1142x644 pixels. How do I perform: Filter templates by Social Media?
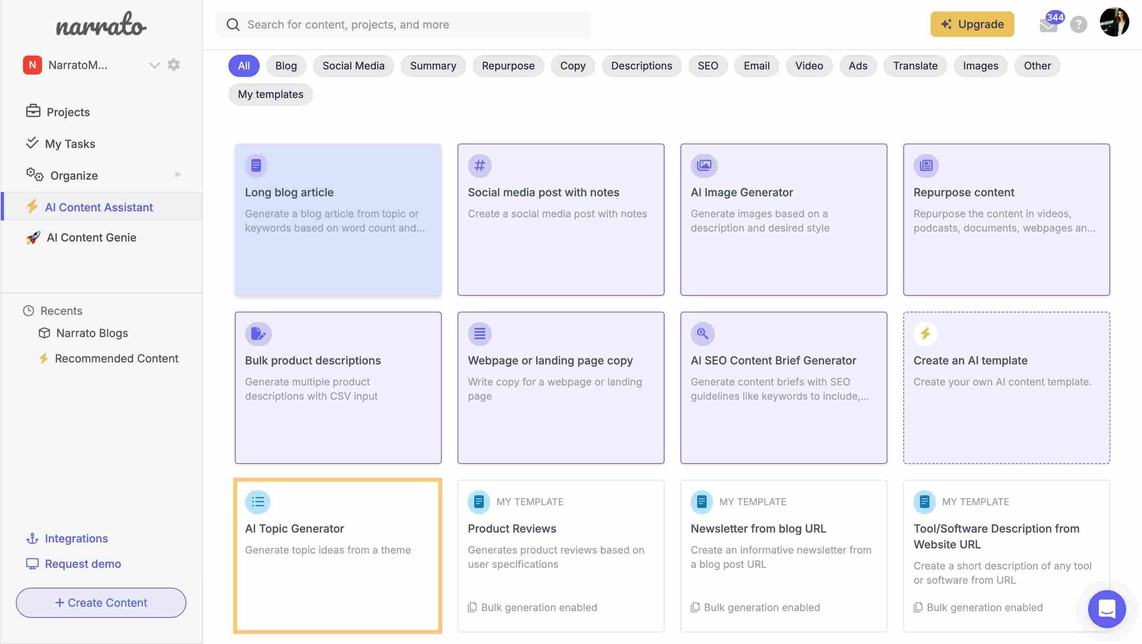[353, 65]
